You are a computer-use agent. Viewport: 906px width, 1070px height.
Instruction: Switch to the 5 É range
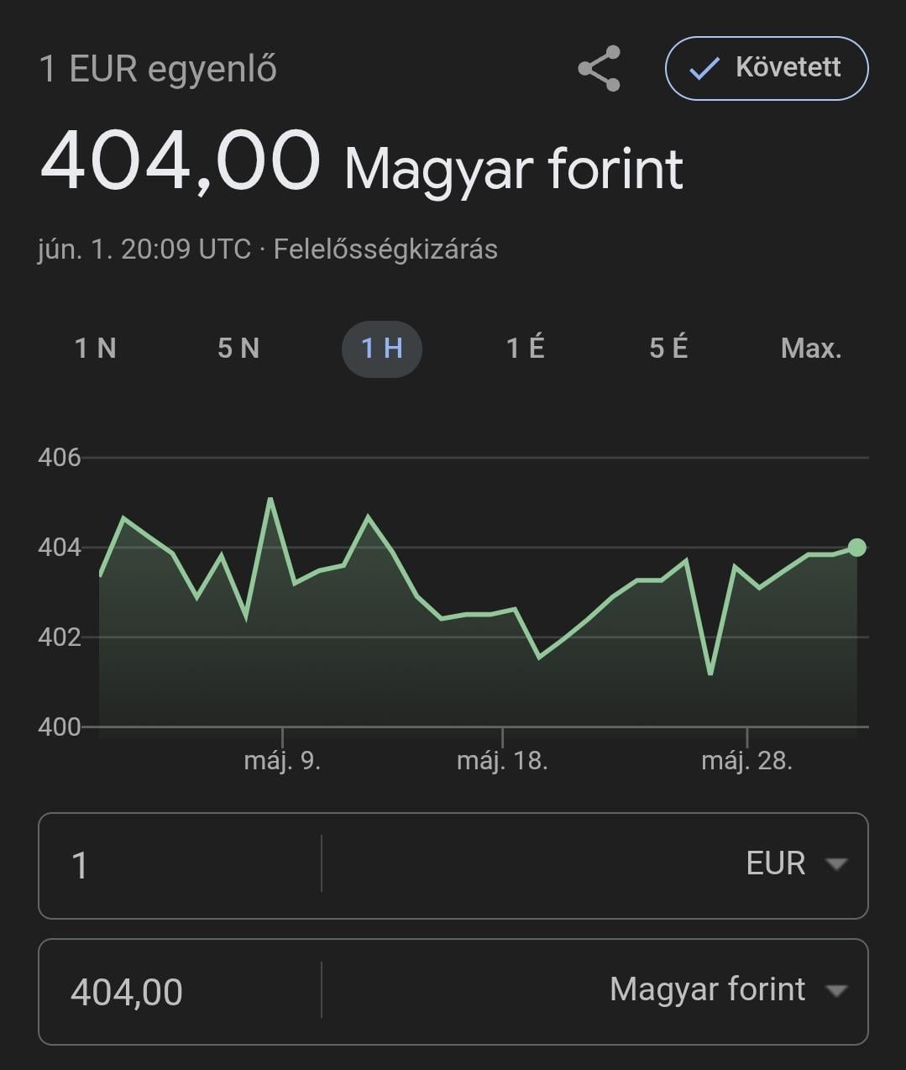point(668,348)
